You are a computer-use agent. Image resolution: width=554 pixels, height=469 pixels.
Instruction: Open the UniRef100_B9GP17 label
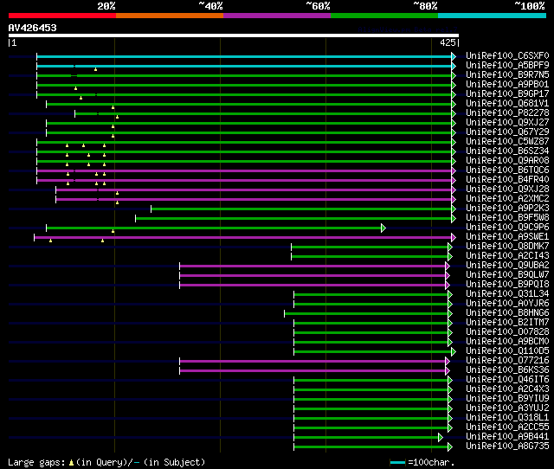click(507, 94)
